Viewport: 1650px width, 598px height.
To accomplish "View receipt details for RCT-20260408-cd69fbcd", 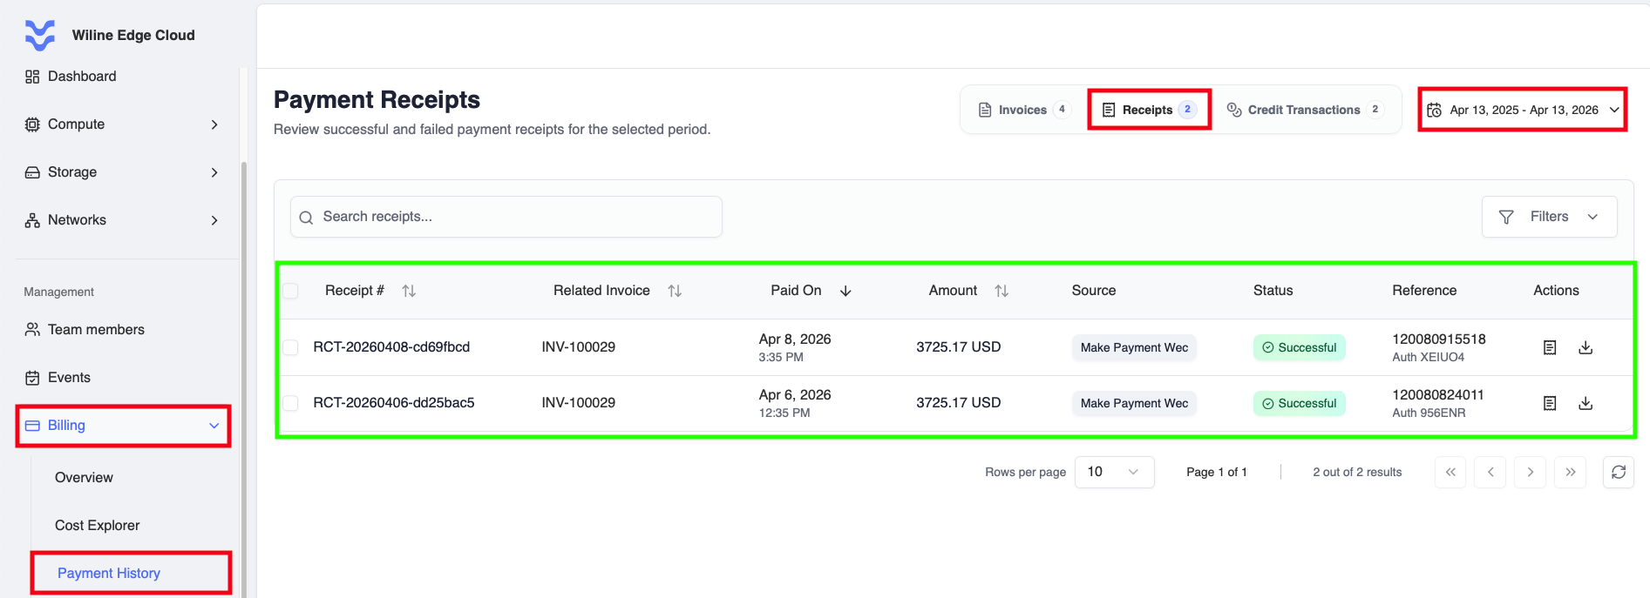I will coord(1550,347).
